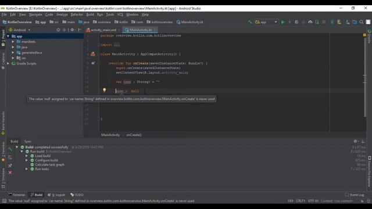372x209 pixels.
Task: Click the Make Project hammer icon
Action: 250,22
